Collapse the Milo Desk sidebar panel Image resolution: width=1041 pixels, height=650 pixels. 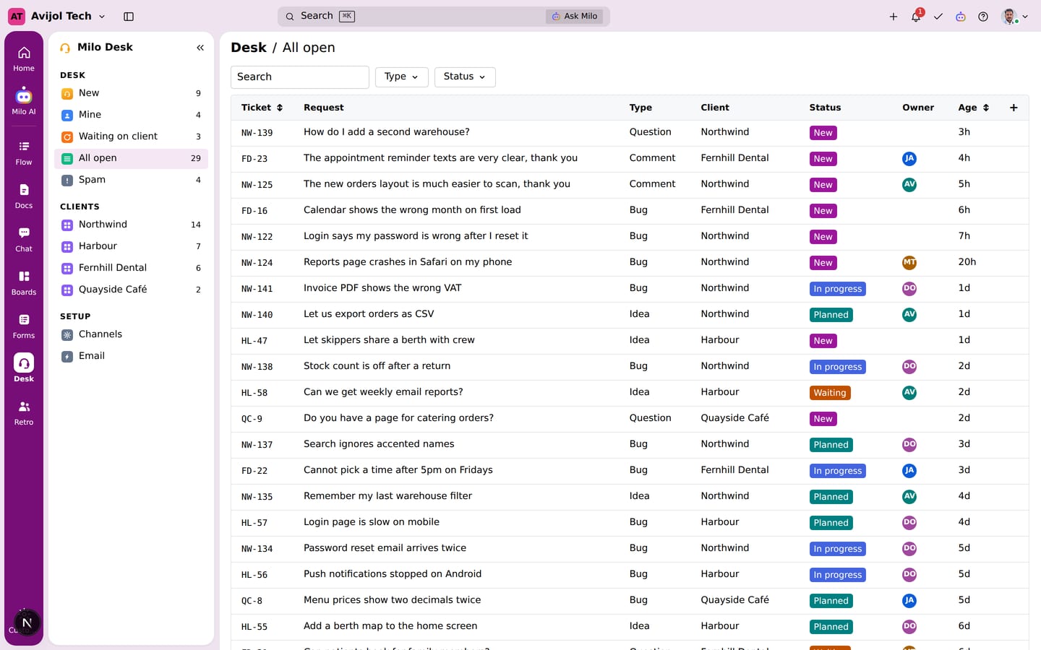tap(200, 48)
